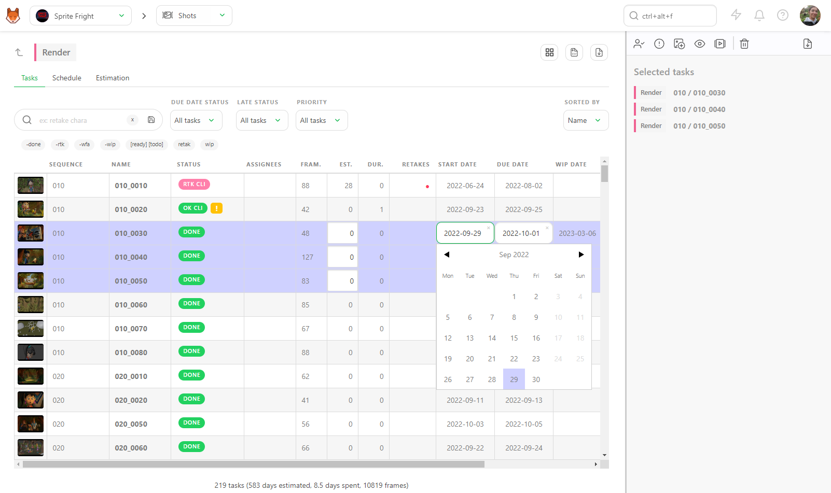Screen dimensions: 831x493
Task: Click the lightning bolt news icon
Action: (x=736, y=16)
